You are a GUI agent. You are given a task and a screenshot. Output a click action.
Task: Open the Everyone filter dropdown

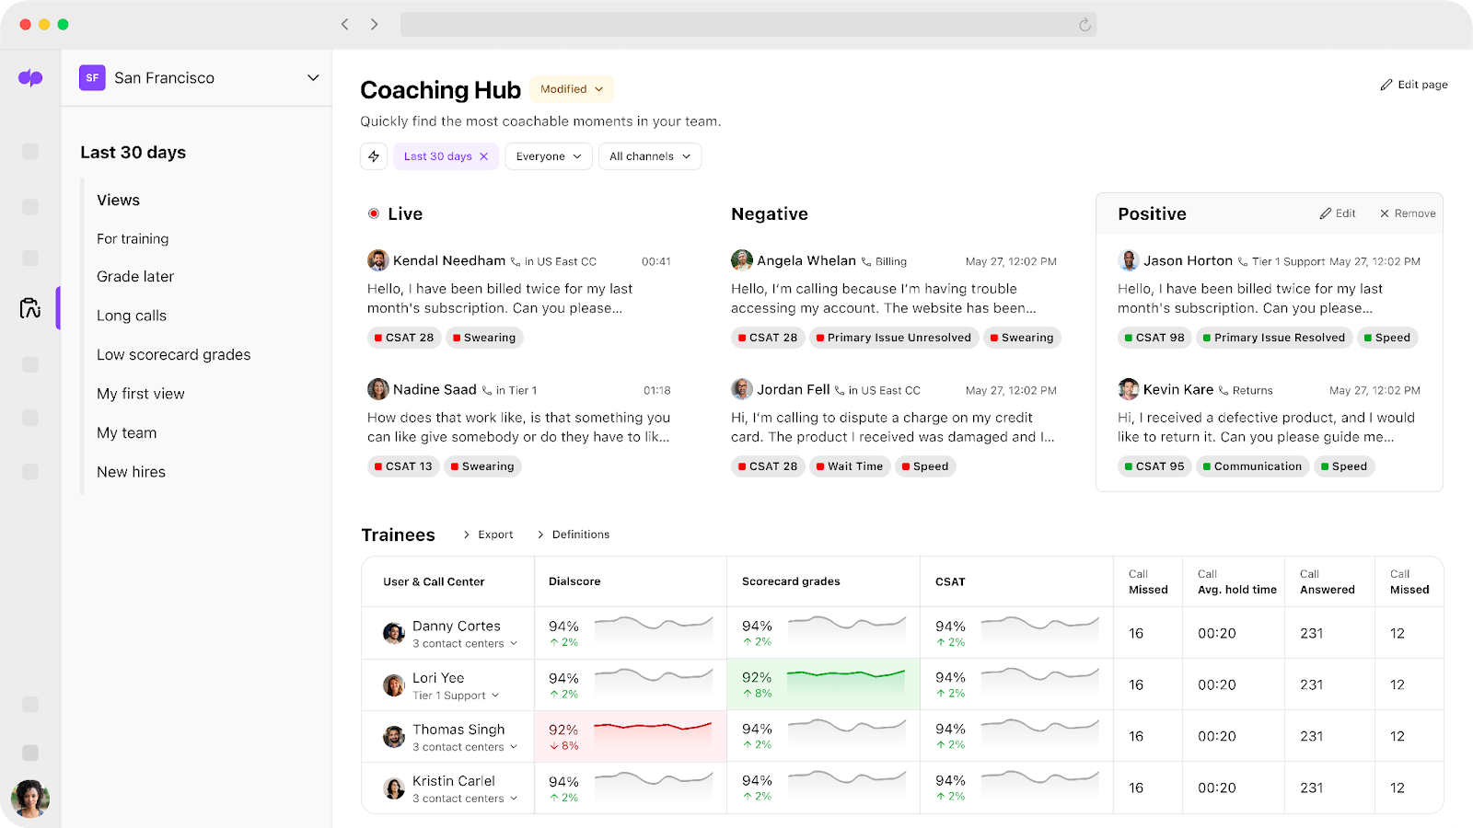548,156
